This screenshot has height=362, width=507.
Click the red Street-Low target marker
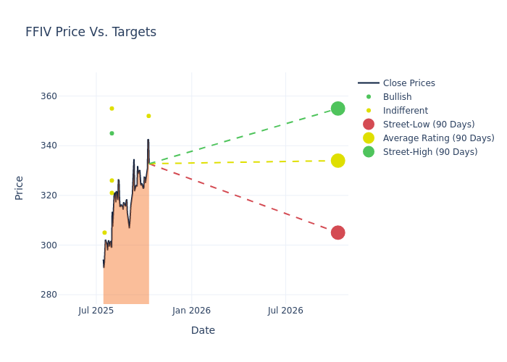(x=338, y=232)
